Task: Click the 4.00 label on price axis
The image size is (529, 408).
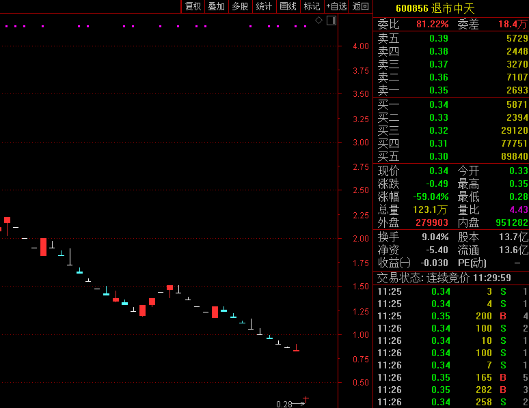Action: [x=360, y=46]
